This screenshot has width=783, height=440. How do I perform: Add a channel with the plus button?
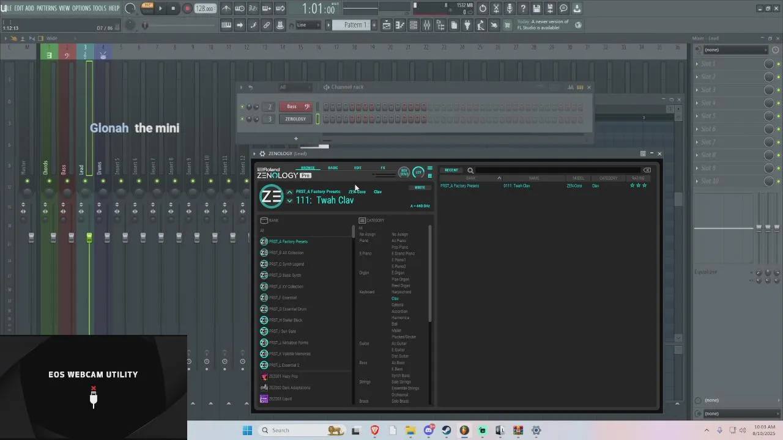pyautogui.click(x=295, y=138)
